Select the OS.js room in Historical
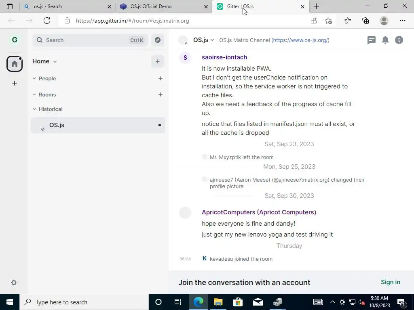Viewport: 414px width, 310px height. 98,125
